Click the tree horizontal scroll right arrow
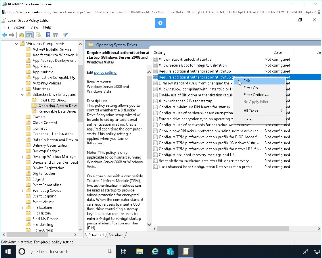 coord(75,235)
